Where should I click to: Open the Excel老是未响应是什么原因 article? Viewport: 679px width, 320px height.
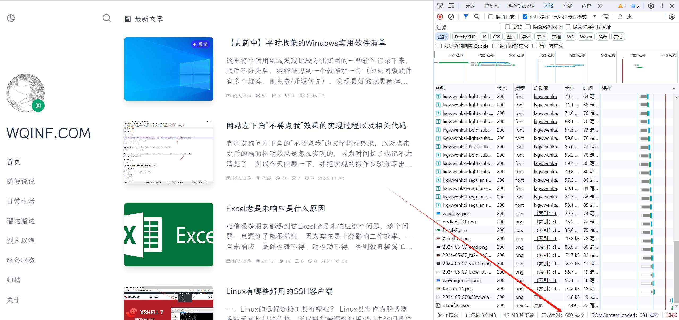(x=275, y=209)
